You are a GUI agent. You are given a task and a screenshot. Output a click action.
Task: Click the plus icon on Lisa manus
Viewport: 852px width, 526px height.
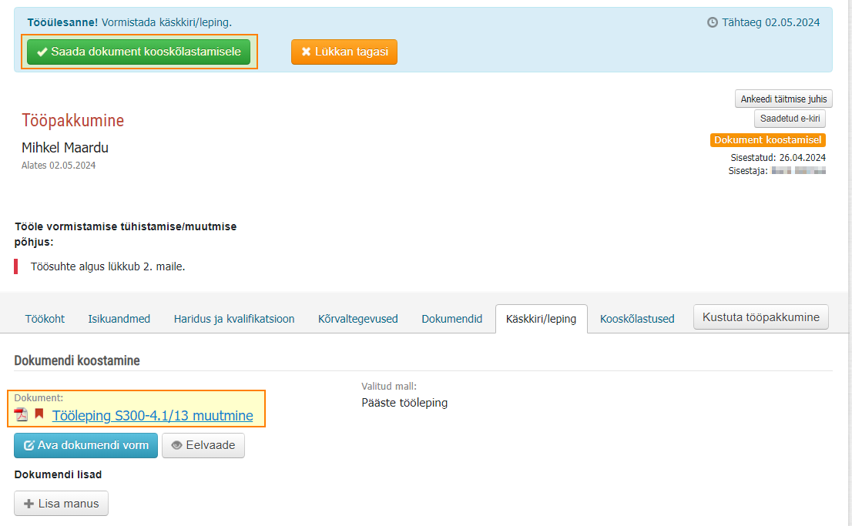[x=29, y=504]
